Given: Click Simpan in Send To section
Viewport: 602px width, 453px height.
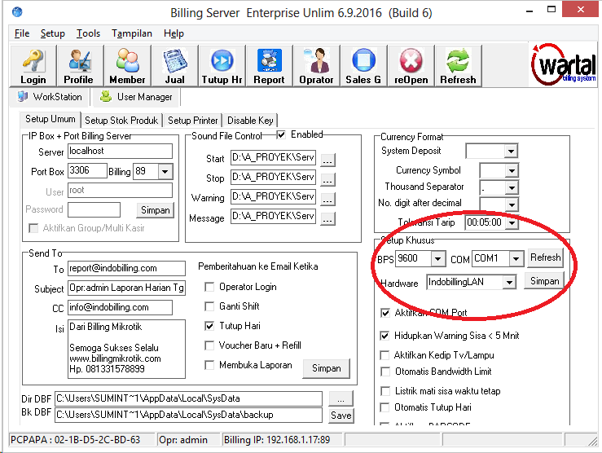Looking at the screenshot, I should (327, 368).
